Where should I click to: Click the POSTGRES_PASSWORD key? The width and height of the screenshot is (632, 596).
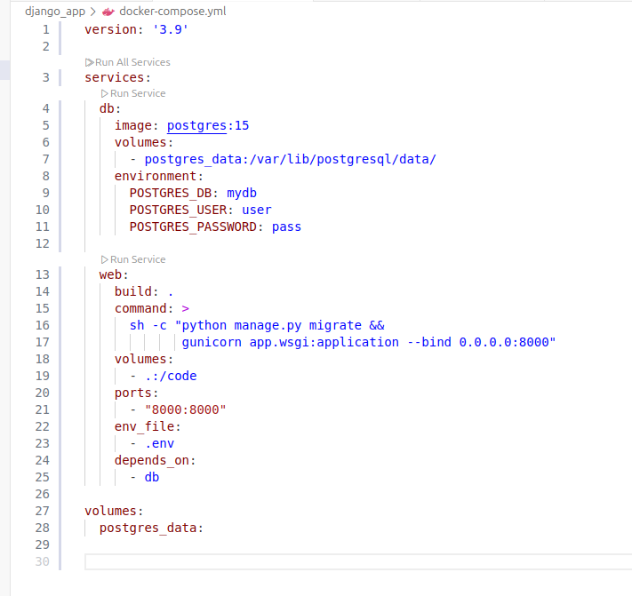click(x=193, y=226)
